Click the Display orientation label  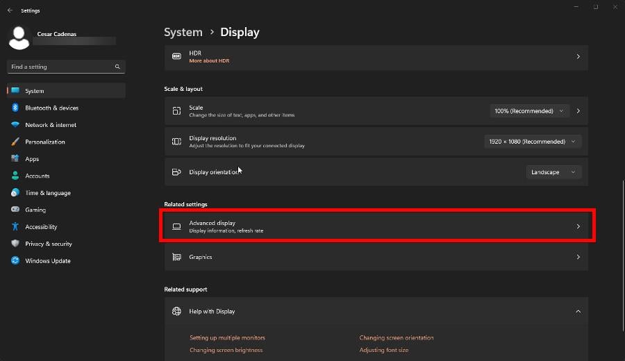(214, 172)
